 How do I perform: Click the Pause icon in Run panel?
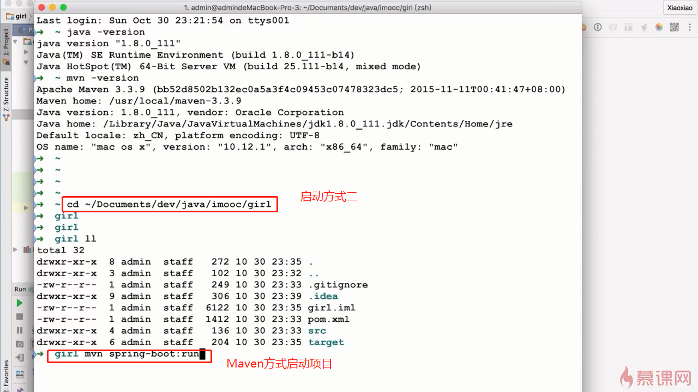(20, 330)
